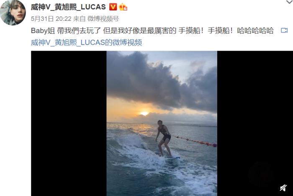Open the 威神V_黄旭熙_LUCAS profile name
293x196 pixels.
68,7
